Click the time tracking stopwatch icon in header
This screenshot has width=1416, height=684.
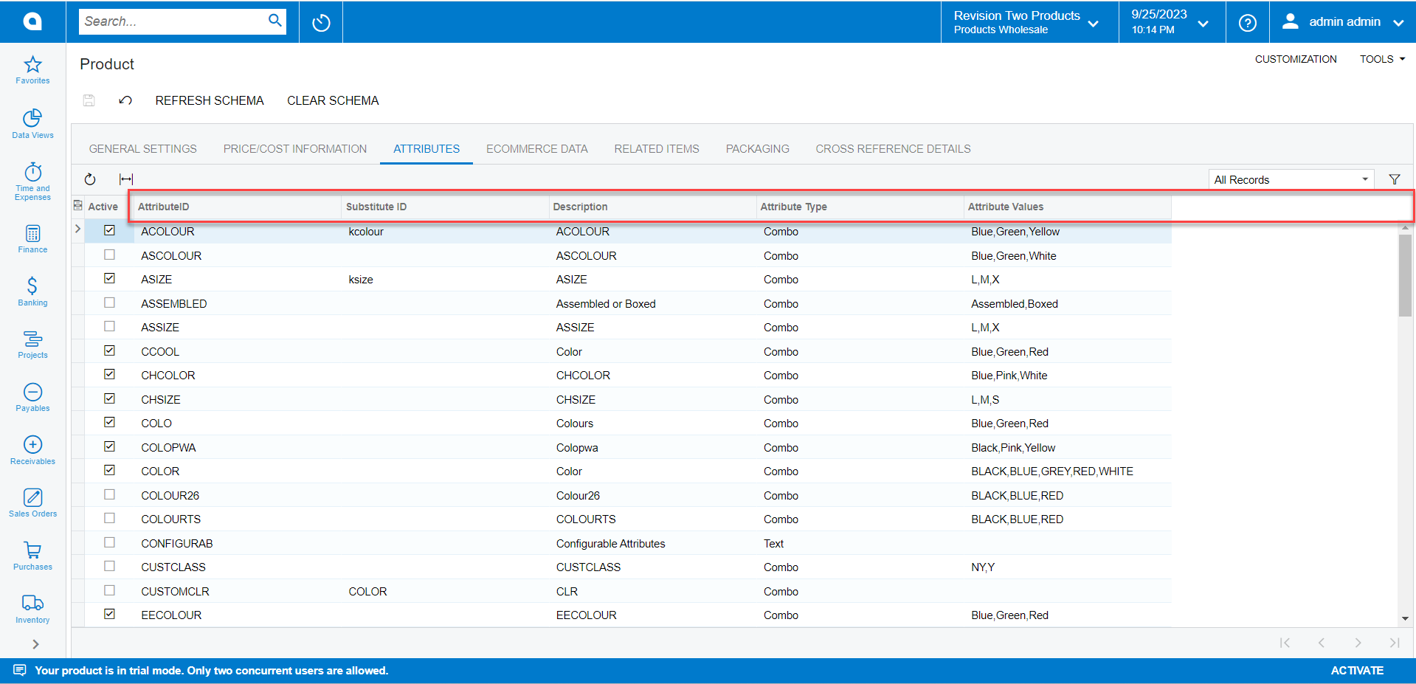(320, 21)
